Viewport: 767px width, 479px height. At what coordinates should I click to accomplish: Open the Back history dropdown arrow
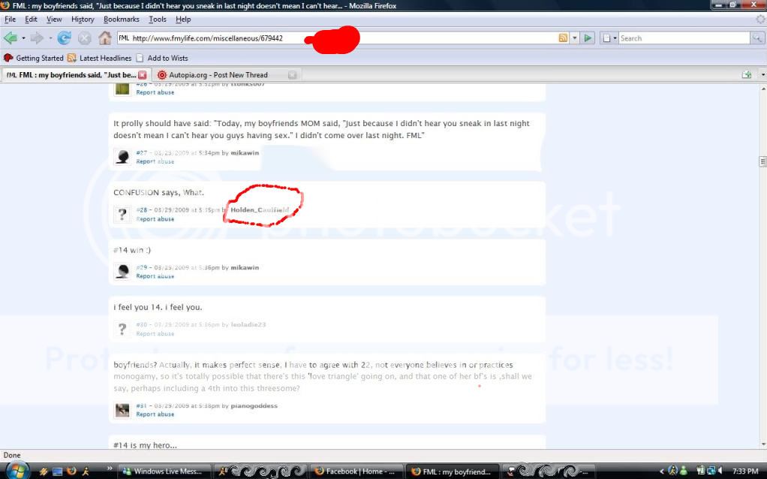click(x=23, y=38)
